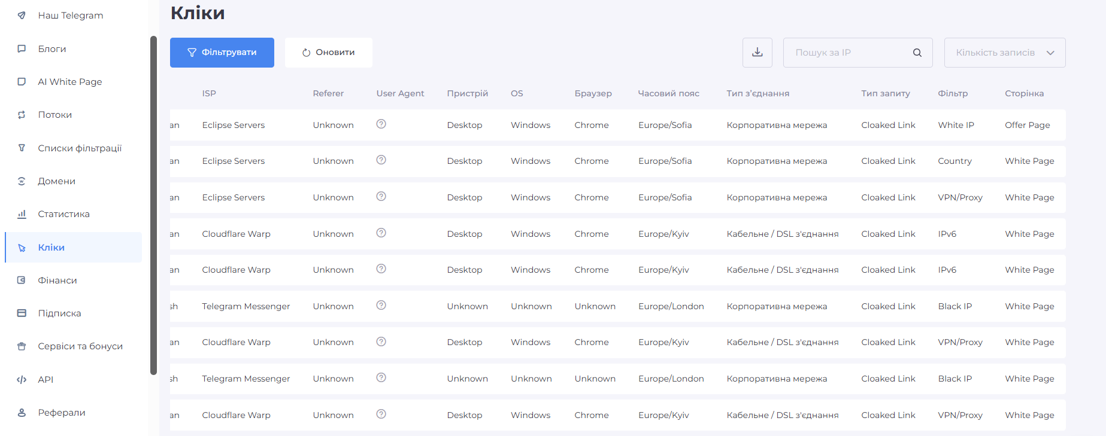Click the sidebar vertical scrollbar
Image resolution: width=1106 pixels, height=436 pixels.
point(153,203)
